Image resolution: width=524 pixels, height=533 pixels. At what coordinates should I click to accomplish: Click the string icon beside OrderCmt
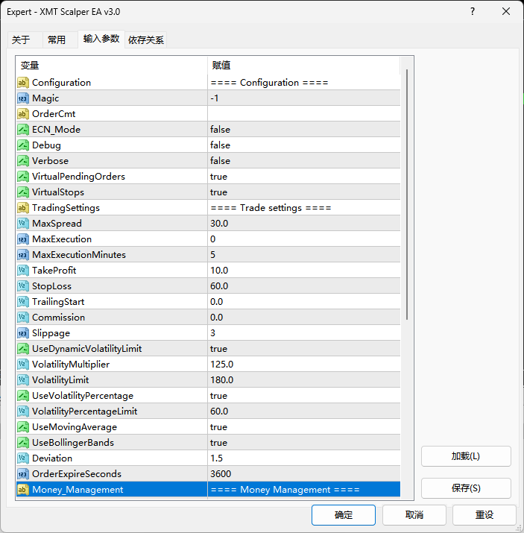click(23, 114)
